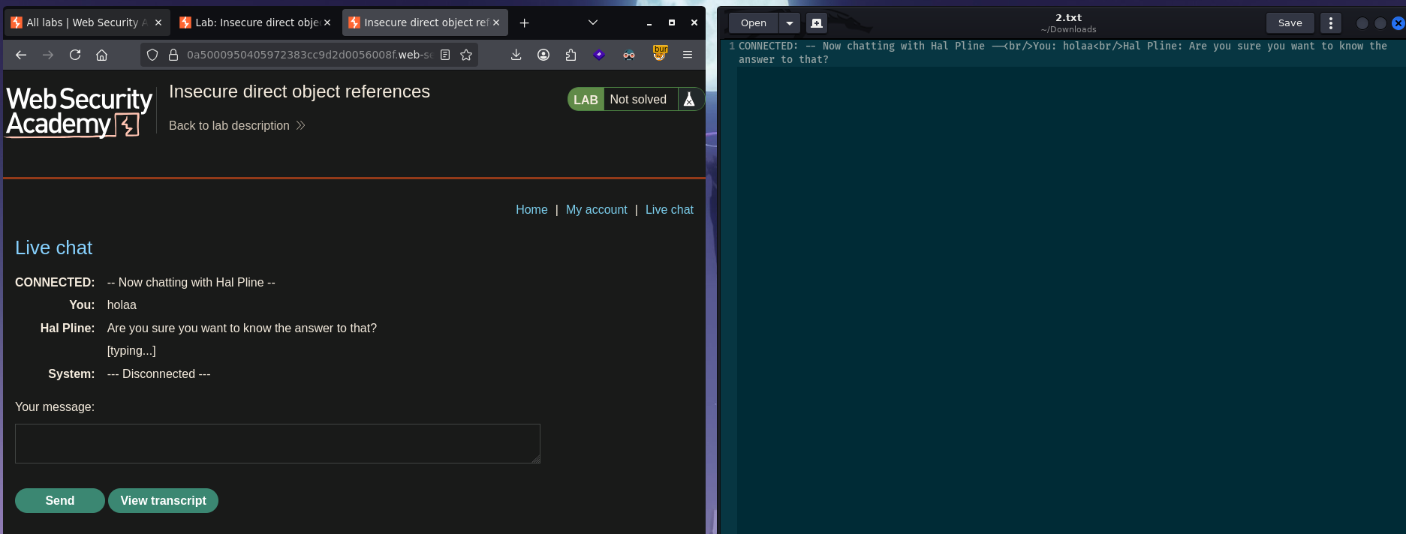Click the green LAB badge
Image resolution: width=1406 pixels, height=534 pixels.
point(586,100)
